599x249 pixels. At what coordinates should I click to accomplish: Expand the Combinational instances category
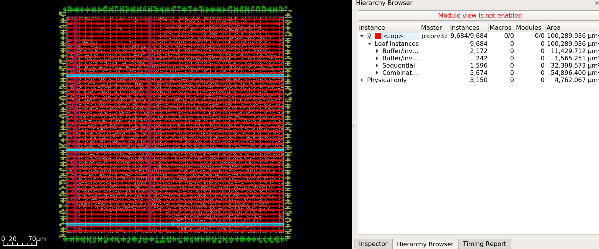click(x=377, y=73)
